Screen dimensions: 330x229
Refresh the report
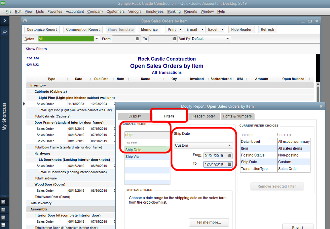(x=267, y=30)
